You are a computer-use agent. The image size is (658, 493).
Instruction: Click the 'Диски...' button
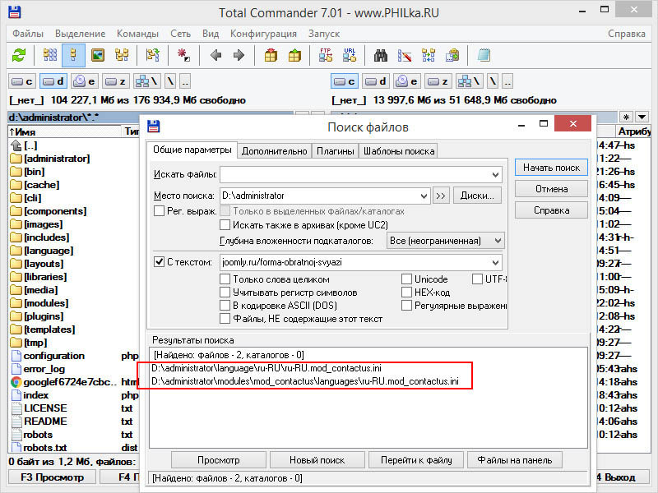[x=477, y=196]
